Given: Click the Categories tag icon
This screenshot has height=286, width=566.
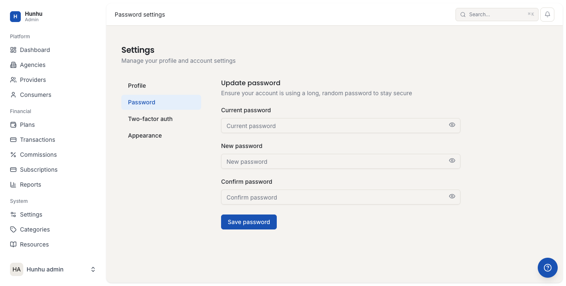Looking at the screenshot, I should pos(13,229).
